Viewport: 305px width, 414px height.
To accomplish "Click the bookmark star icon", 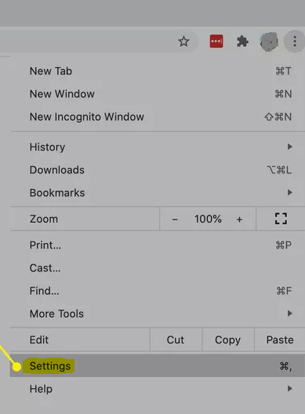I will point(183,42).
